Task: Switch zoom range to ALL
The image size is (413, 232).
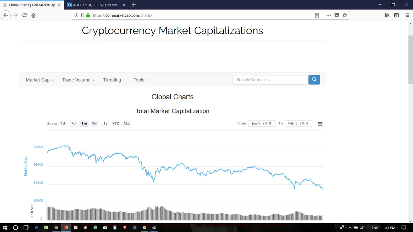Action: (126, 123)
